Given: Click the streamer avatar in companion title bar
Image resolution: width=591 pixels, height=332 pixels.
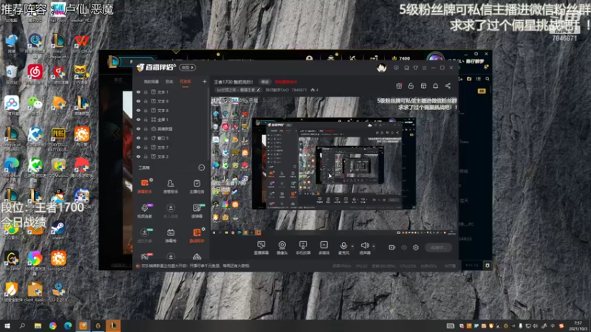Looking at the screenshot, I should (x=381, y=68).
